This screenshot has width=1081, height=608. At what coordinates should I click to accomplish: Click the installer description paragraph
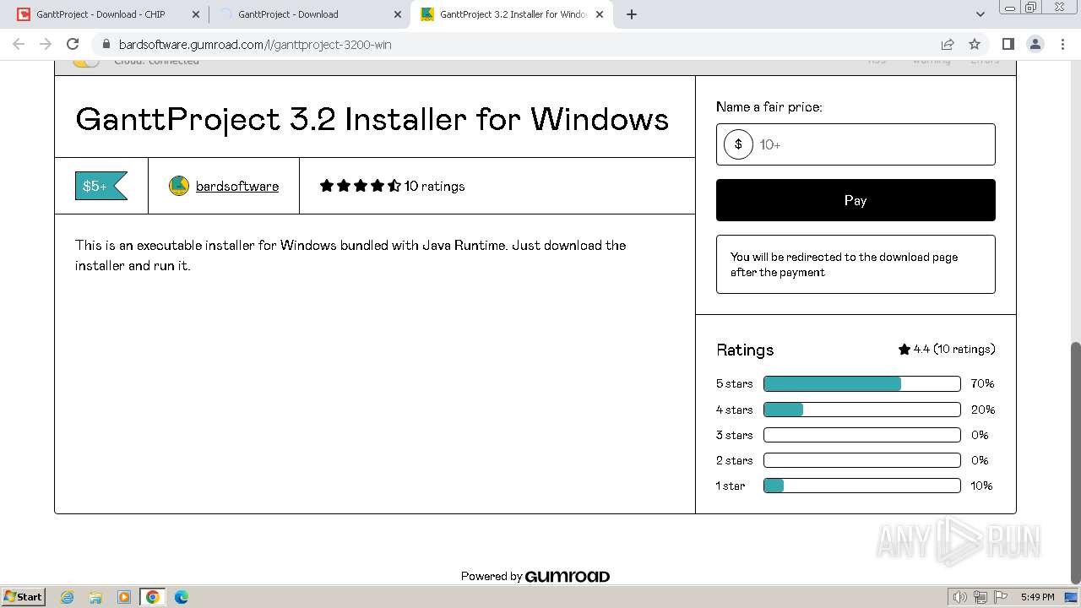(x=350, y=255)
